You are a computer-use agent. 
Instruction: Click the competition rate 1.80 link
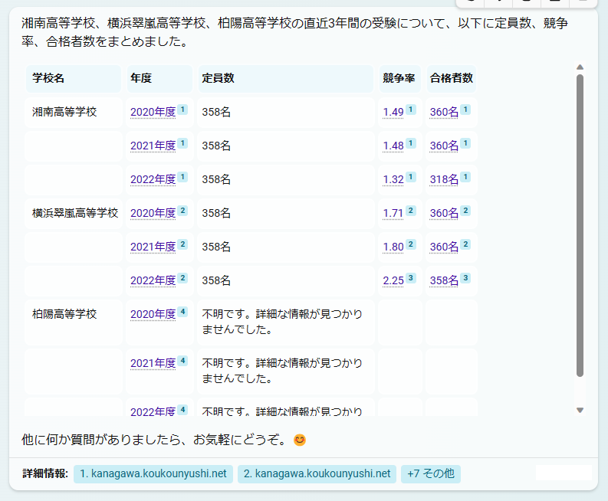393,247
